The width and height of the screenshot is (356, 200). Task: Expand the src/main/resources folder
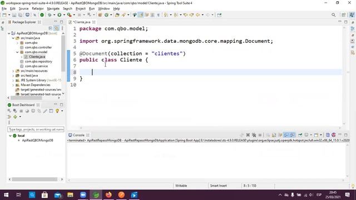click(13, 71)
